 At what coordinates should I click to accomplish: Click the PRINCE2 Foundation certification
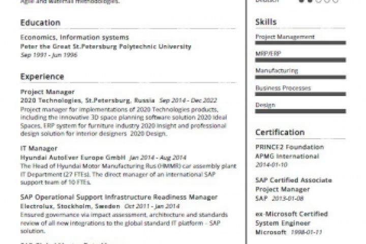pos(289,147)
